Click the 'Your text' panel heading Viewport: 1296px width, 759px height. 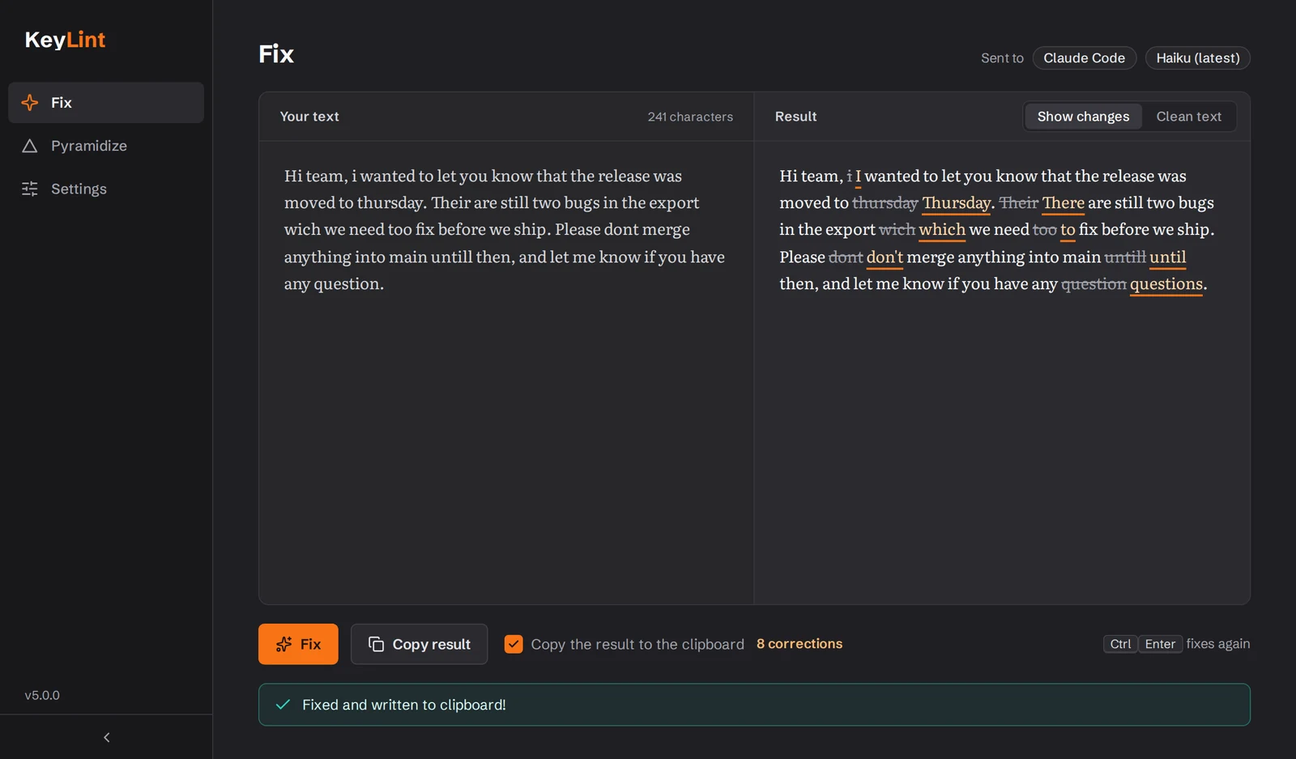(309, 117)
